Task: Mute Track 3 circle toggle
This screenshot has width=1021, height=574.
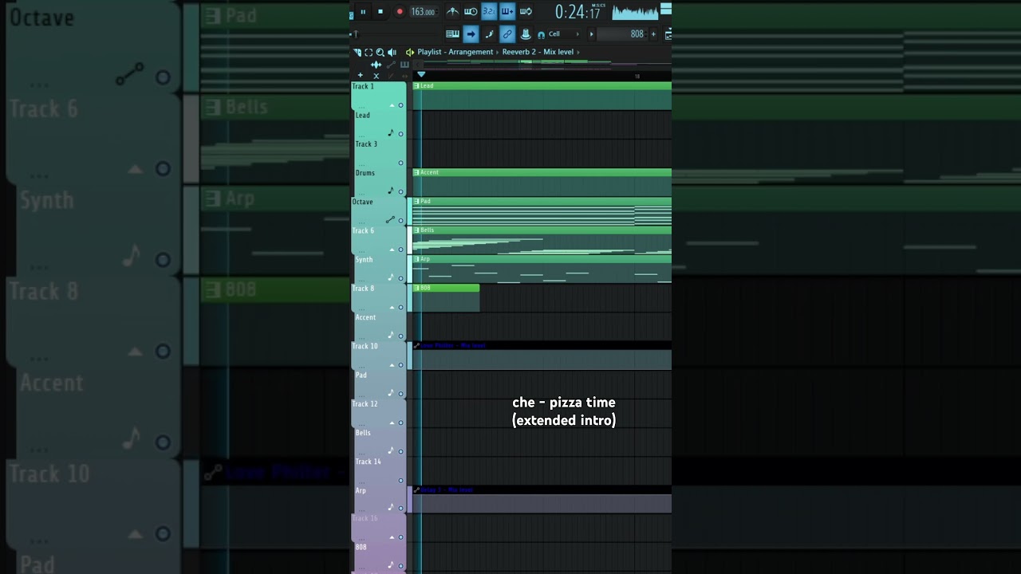Action: (x=400, y=163)
